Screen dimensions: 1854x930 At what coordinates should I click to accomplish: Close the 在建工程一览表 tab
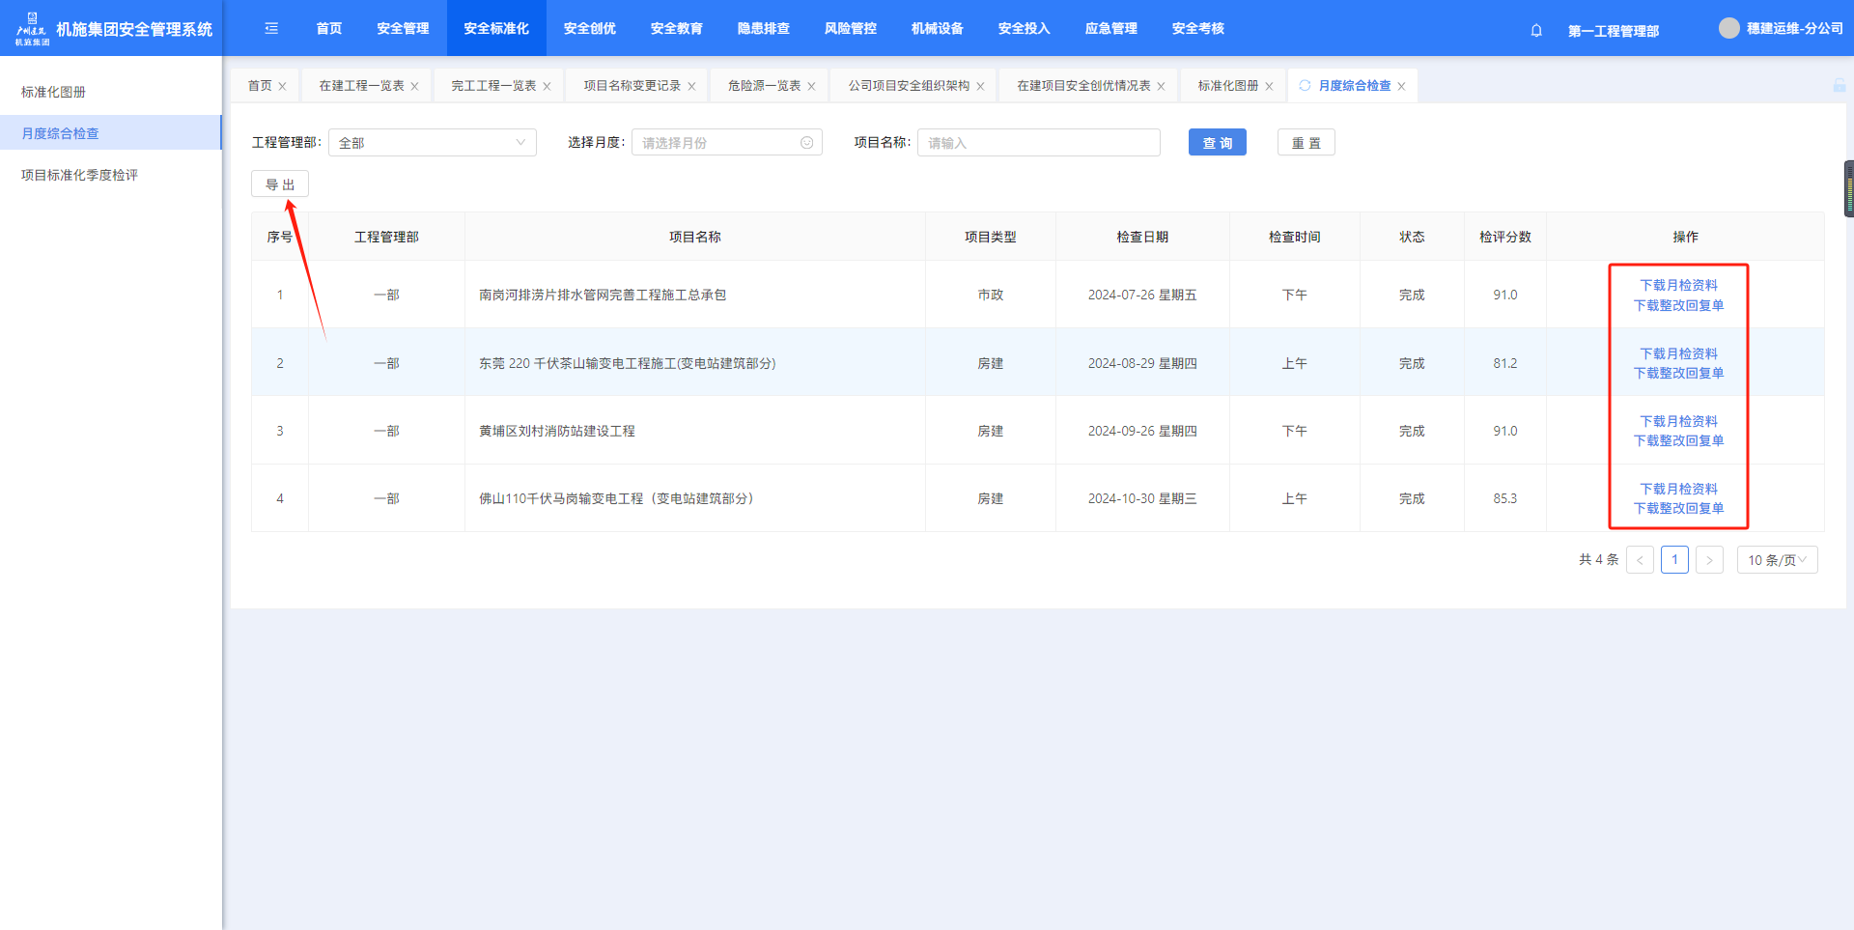pyautogui.click(x=415, y=86)
